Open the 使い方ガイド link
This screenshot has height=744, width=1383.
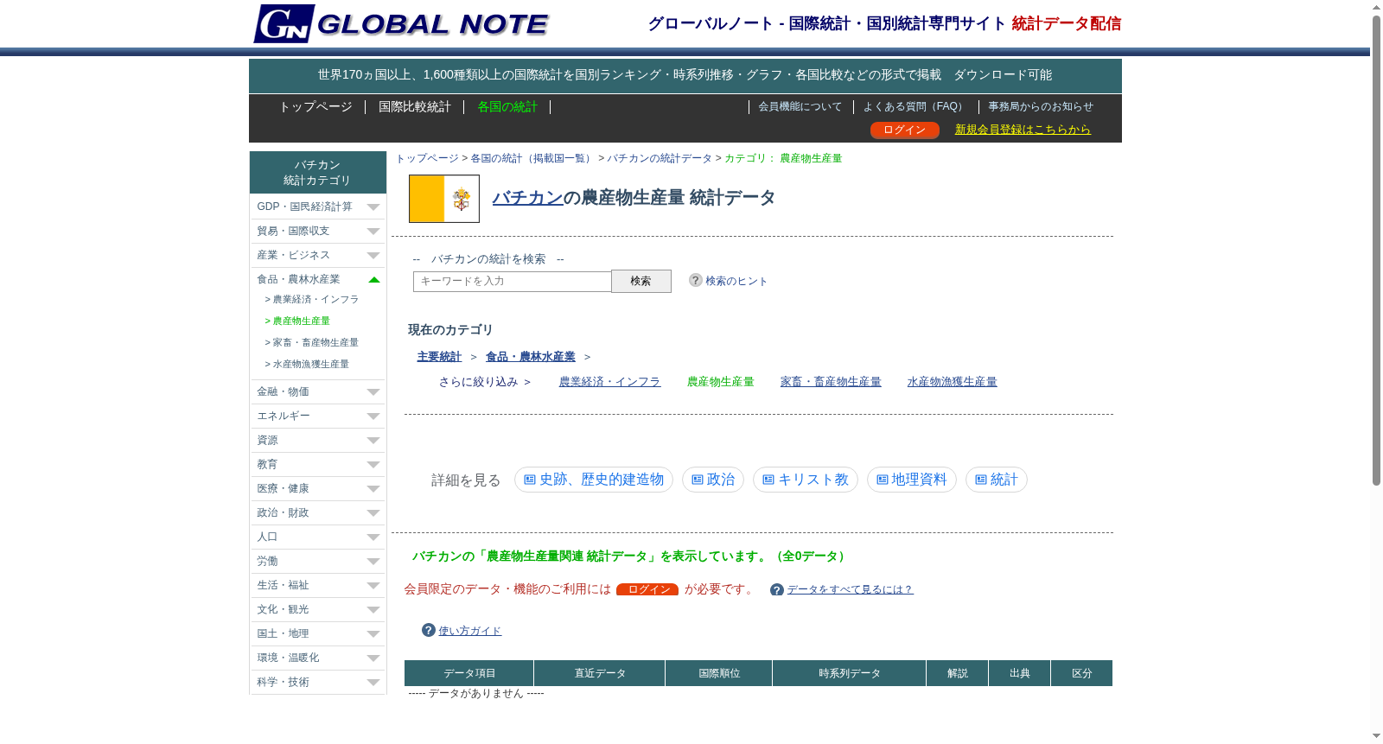(470, 631)
